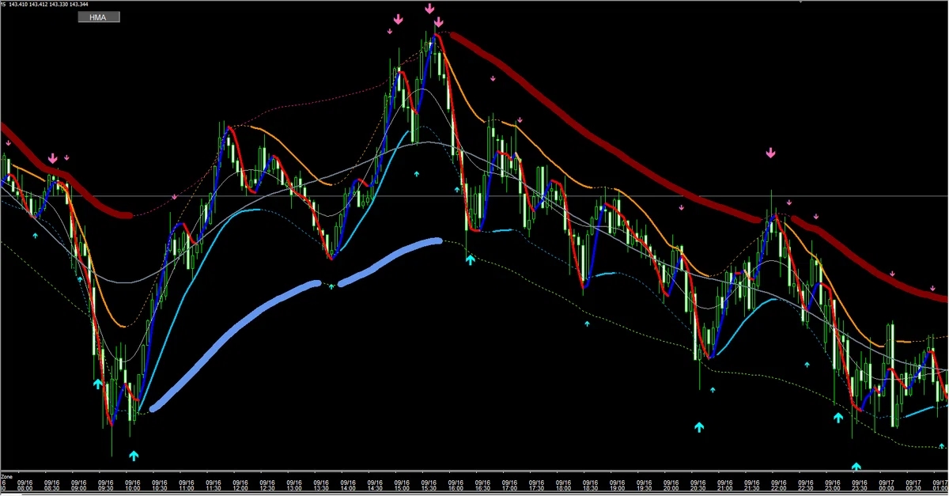The height and width of the screenshot is (496, 949).
Task: Select the large pink down arrow above the 22:00 high
Action: (771, 153)
